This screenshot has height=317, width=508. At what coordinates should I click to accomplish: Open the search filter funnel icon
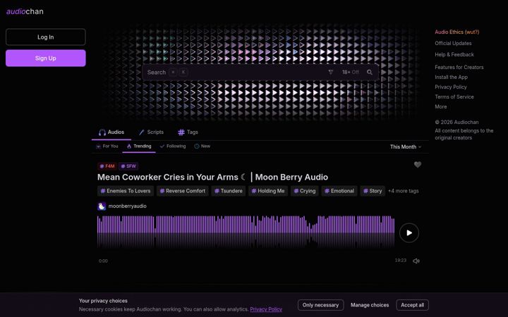pos(331,72)
